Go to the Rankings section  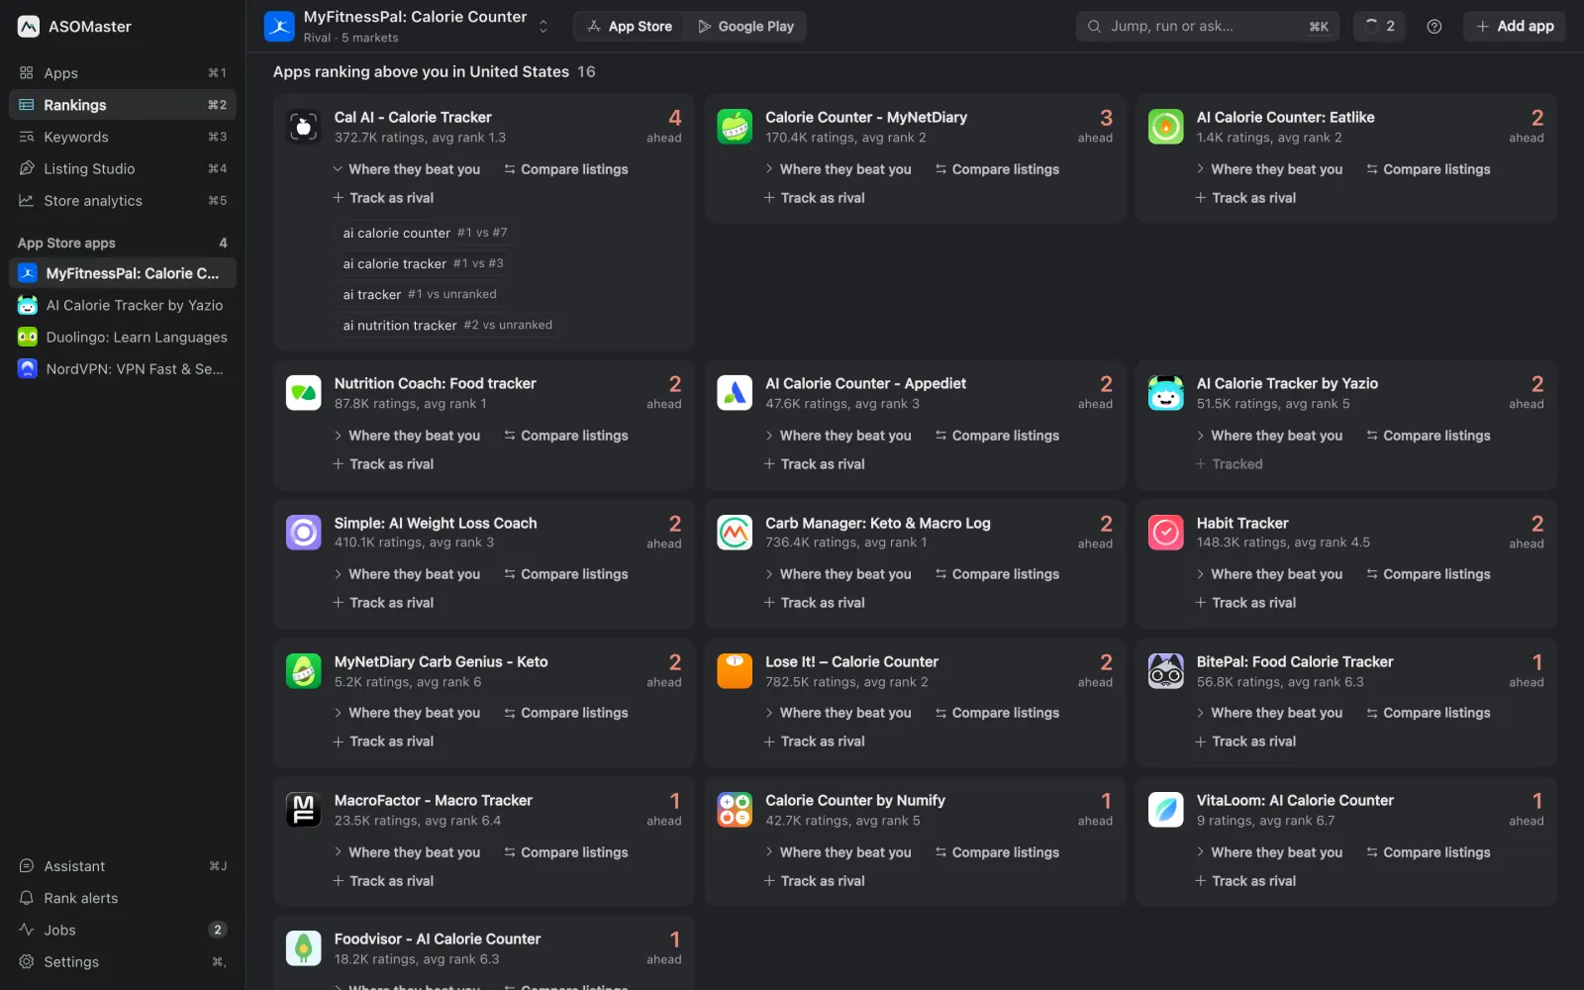123,105
